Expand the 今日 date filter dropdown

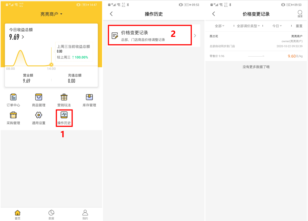(277, 26)
